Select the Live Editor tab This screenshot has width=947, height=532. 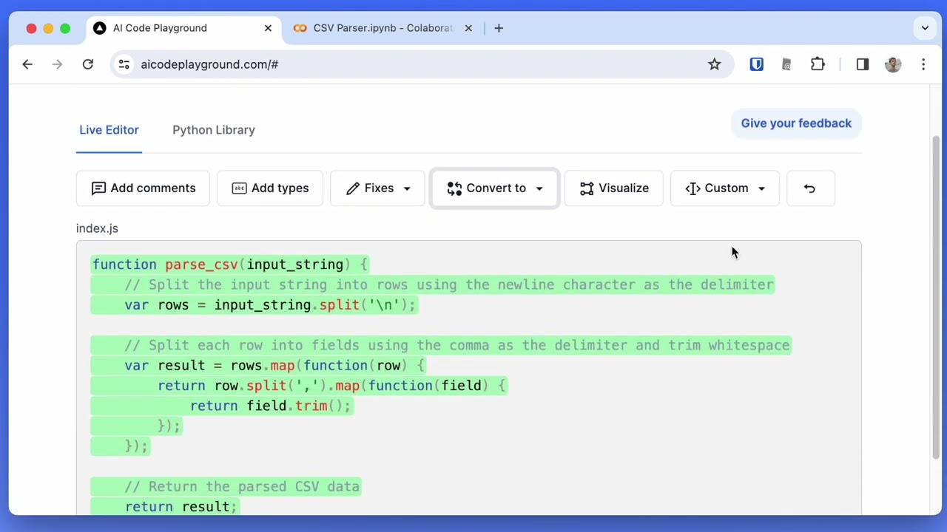click(109, 130)
